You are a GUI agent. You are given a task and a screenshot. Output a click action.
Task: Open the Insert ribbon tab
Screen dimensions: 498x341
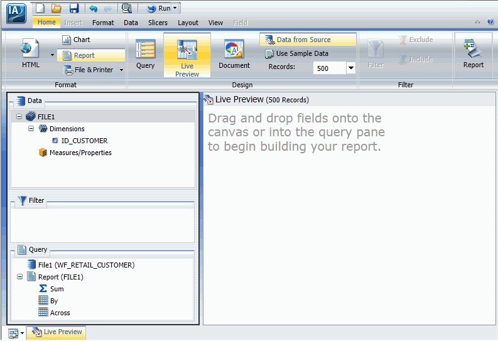(73, 23)
